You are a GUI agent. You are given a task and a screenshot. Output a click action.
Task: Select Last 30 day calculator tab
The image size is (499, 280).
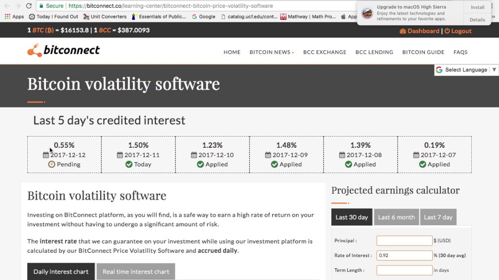pos(352,217)
